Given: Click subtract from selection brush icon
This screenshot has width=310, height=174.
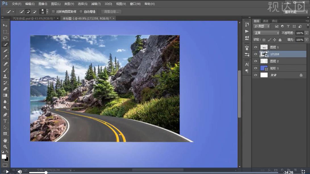Looking at the screenshot, I should 34,12.
